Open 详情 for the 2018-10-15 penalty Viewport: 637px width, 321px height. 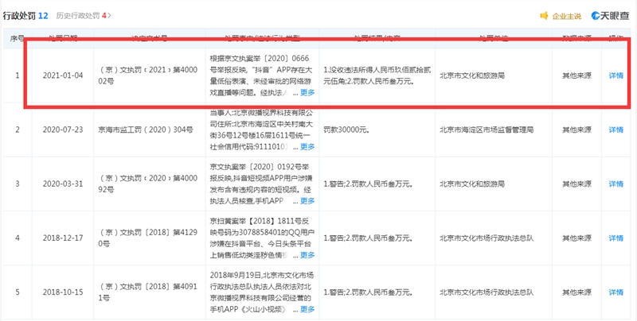coord(616,291)
